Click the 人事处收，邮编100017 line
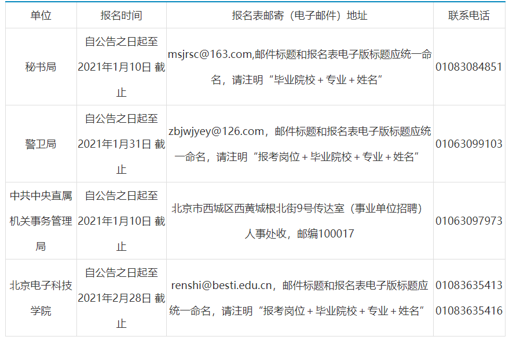The image size is (509, 340). 299,233
